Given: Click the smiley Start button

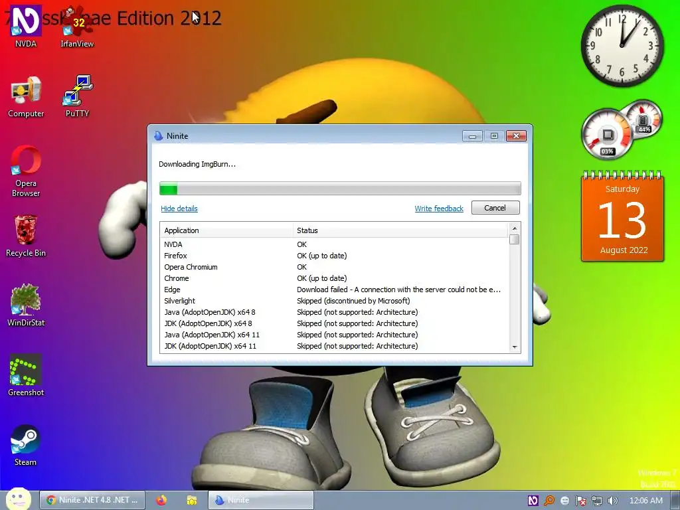Looking at the screenshot, I should click(18, 499).
